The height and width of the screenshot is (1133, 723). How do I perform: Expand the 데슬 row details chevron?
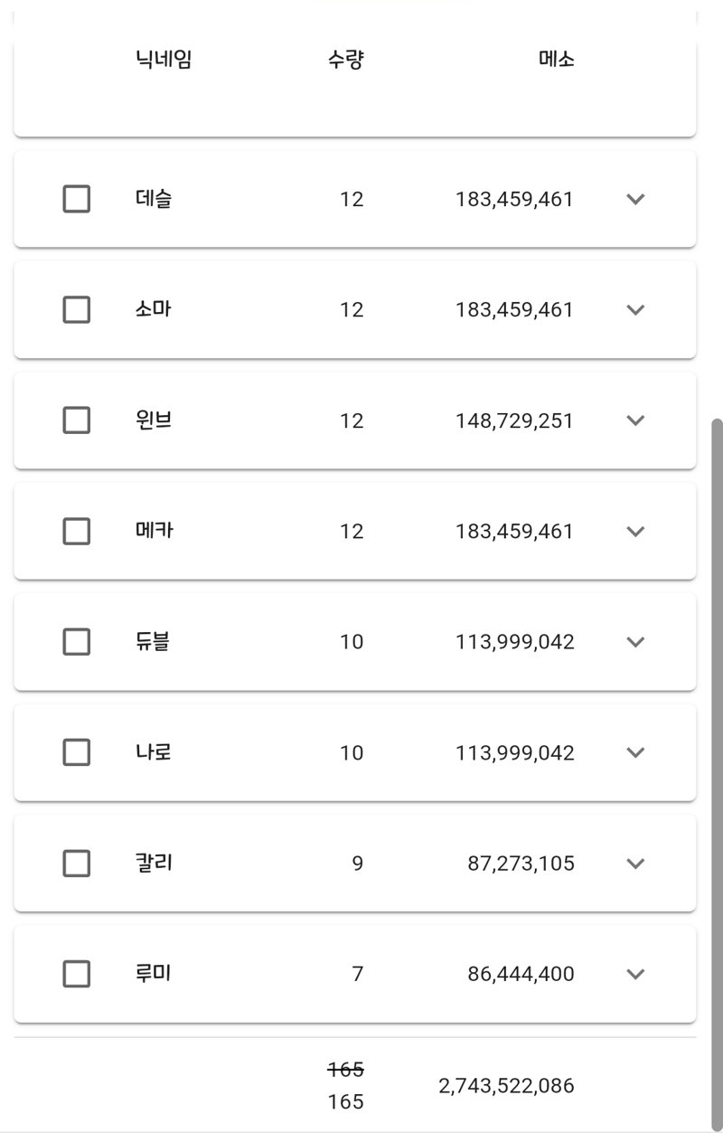[x=635, y=199]
